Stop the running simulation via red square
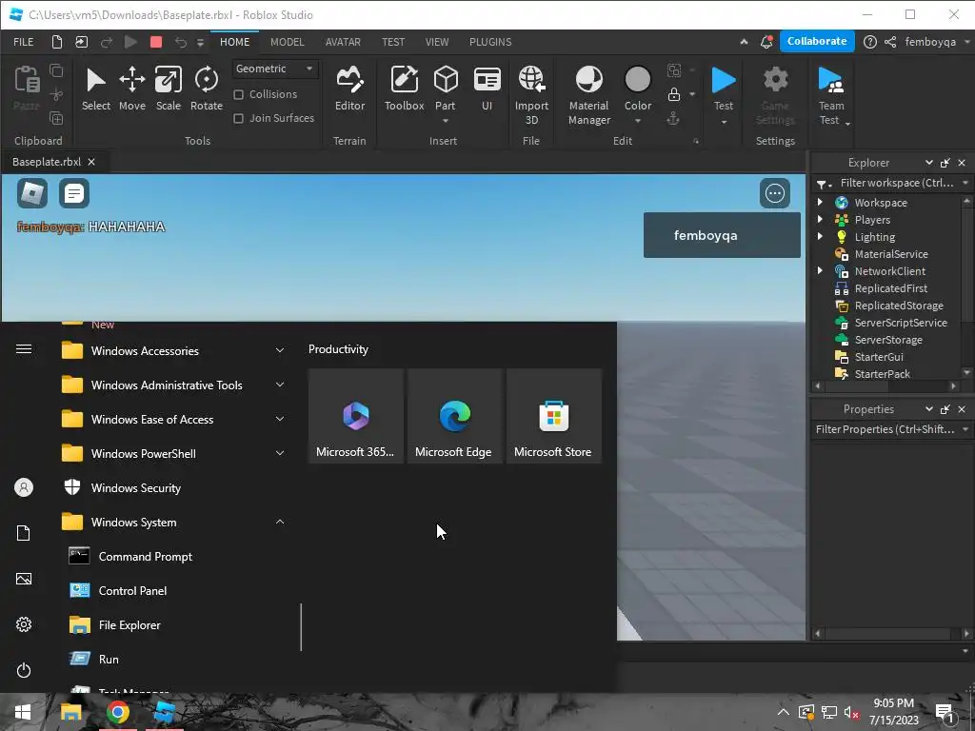The width and height of the screenshot is (975, 731). coord(156,42)
